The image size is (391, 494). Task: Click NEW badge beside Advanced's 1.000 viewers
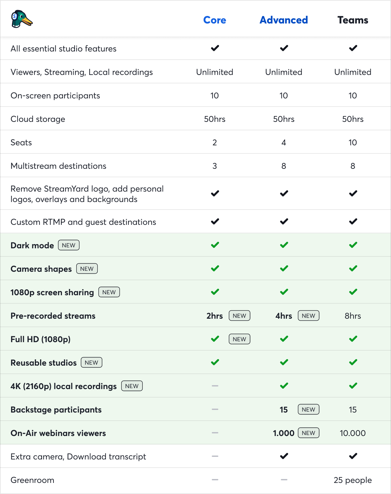point(309,433)
